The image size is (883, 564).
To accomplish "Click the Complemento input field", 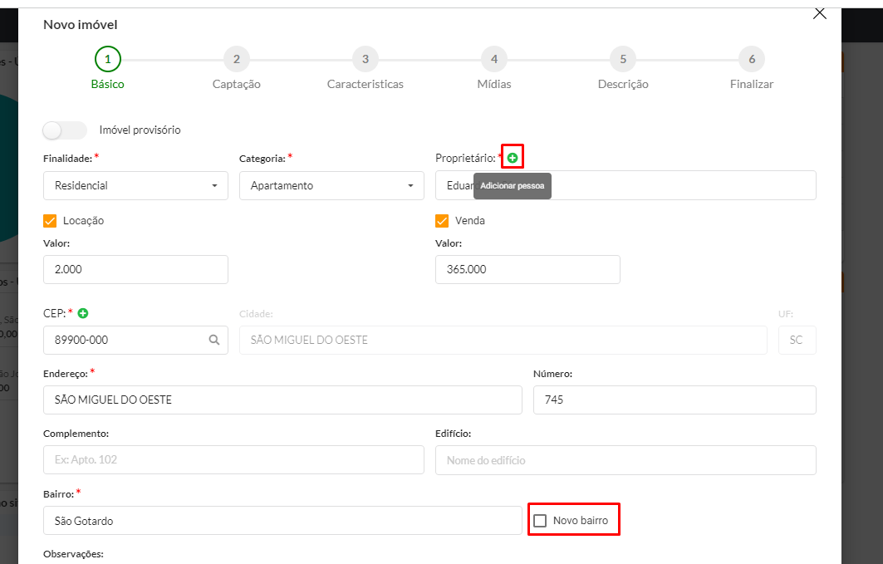I will tap(233, 460).
